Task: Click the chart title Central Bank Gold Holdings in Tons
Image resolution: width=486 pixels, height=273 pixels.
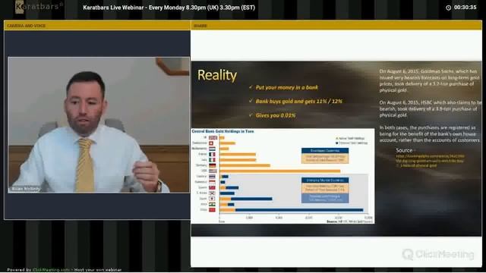Action: point(222,131)
